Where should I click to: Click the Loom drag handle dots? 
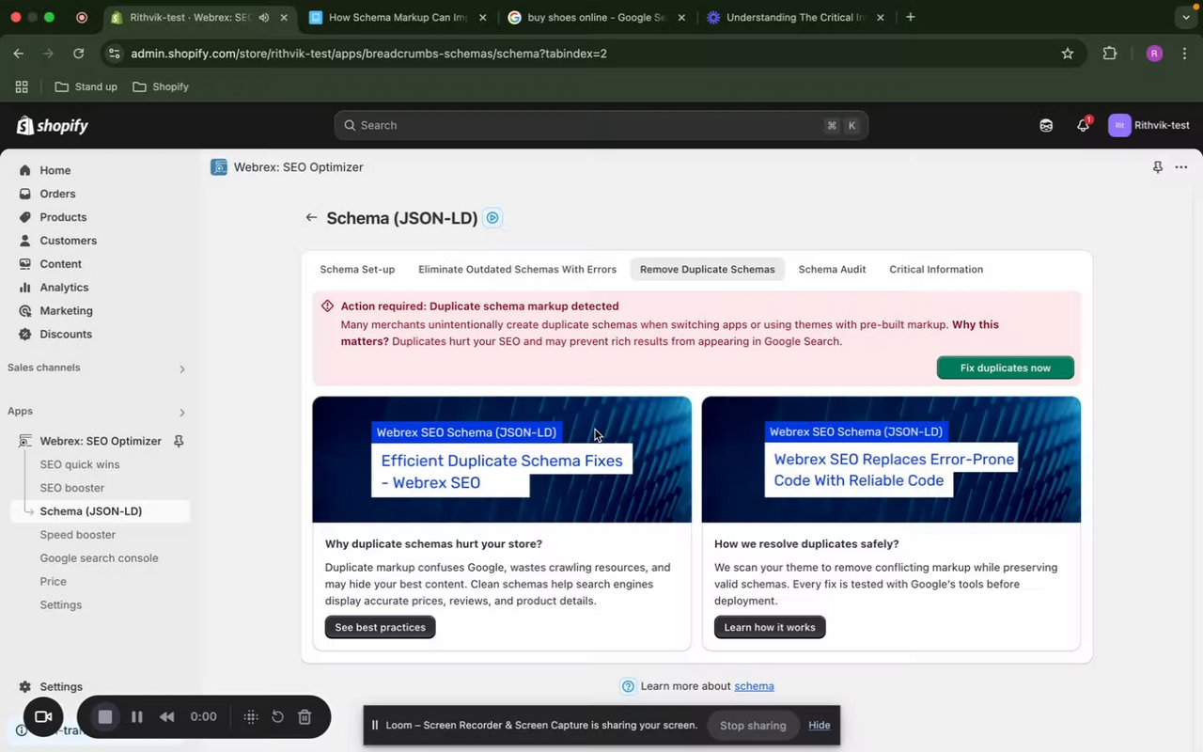[x=251, y=717]
